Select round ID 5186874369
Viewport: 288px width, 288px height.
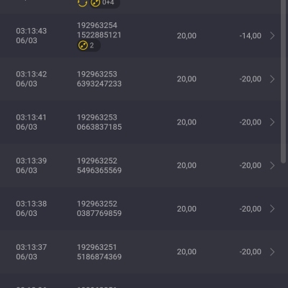(x=99, y=257)
